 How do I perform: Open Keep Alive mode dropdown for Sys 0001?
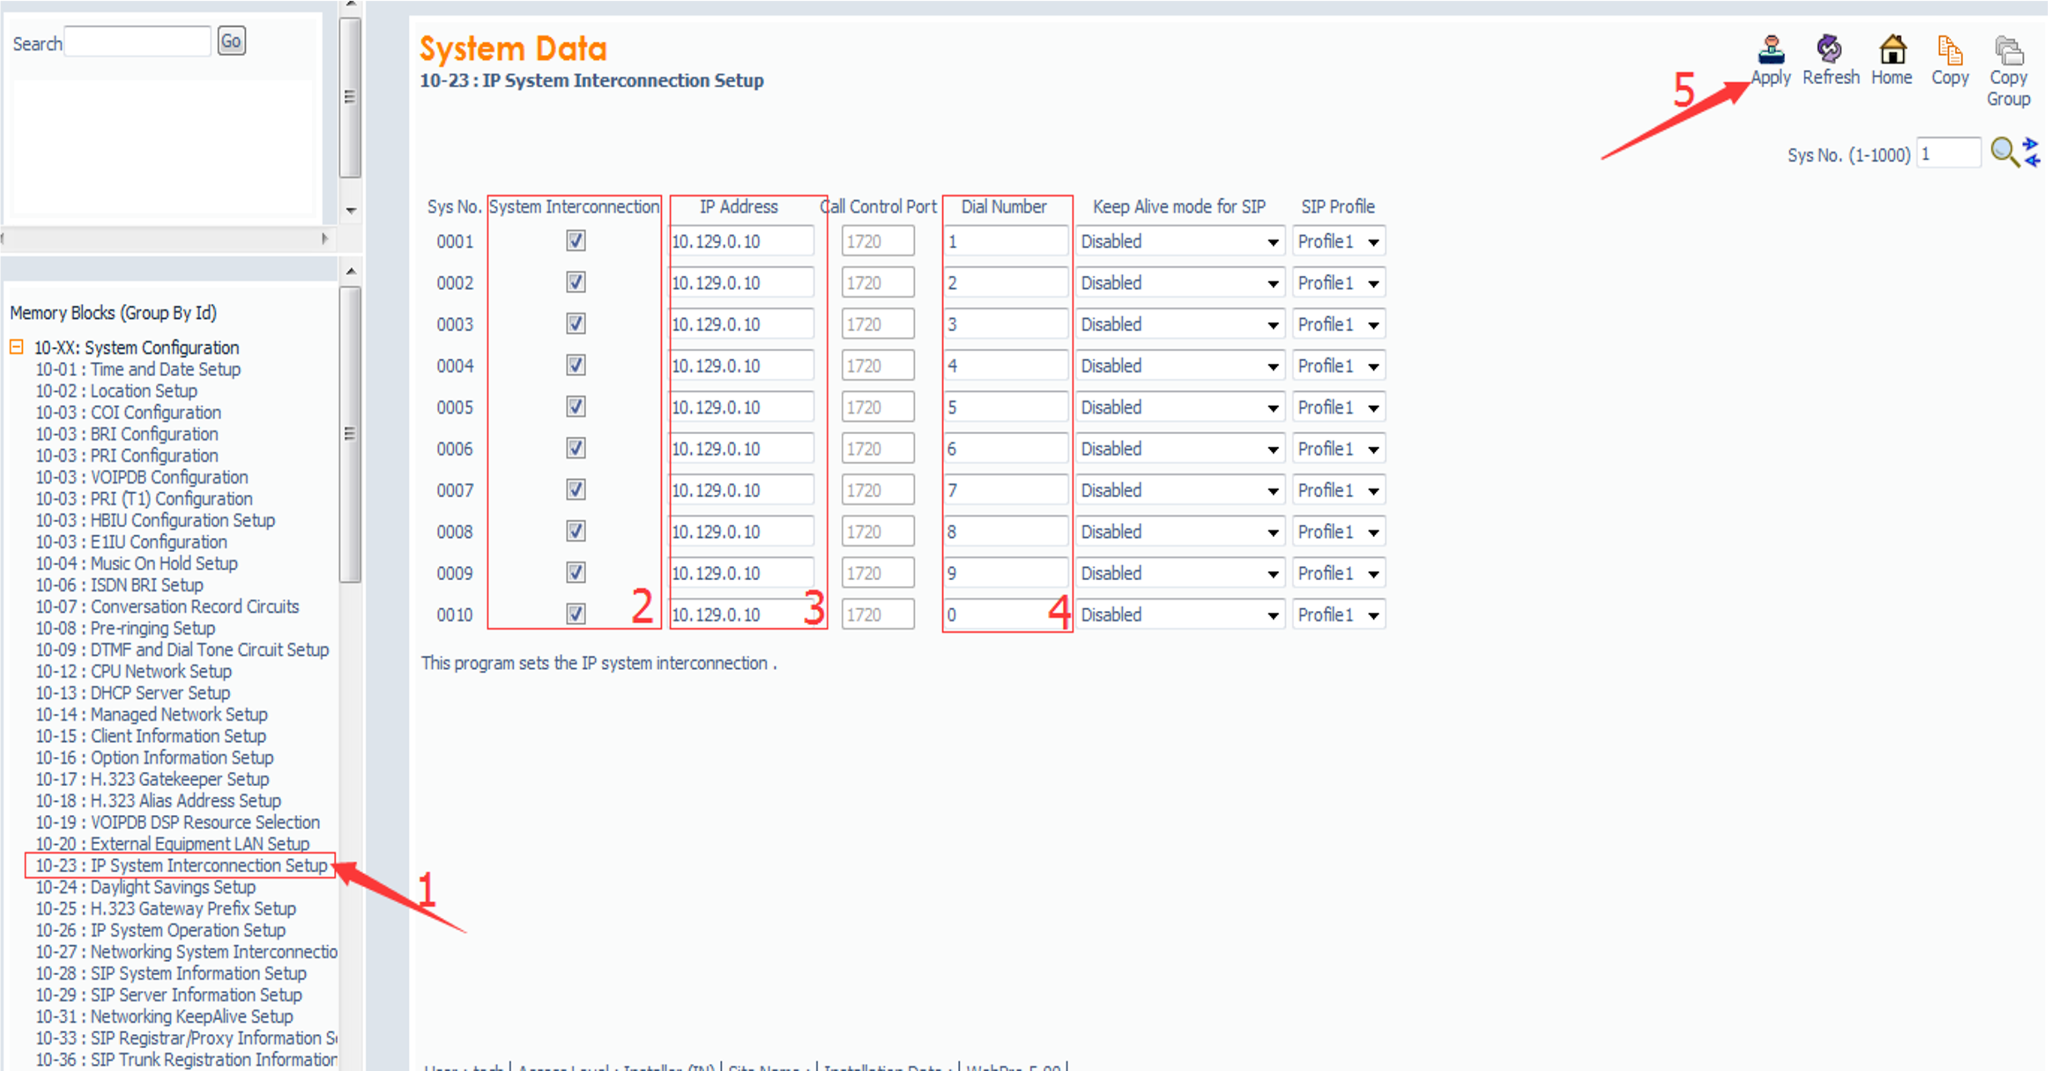(1180, 241)
